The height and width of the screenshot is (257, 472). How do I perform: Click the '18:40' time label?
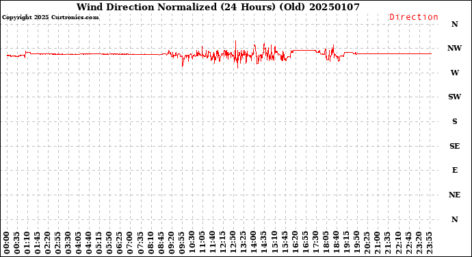pyautogui.click(x=337, y=243)
